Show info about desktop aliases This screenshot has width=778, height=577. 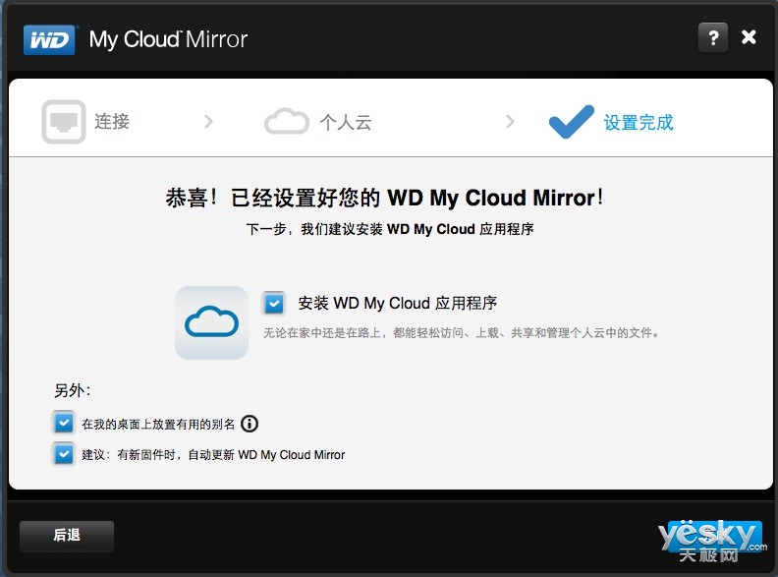(250, 424)
